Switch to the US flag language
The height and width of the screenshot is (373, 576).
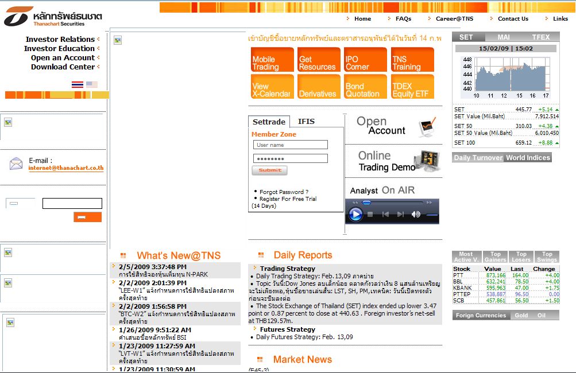pyautogui.click(x=92, y=84)
